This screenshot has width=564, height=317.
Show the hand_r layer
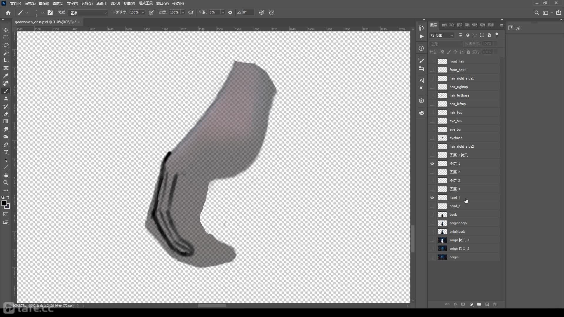pos(432,206)
